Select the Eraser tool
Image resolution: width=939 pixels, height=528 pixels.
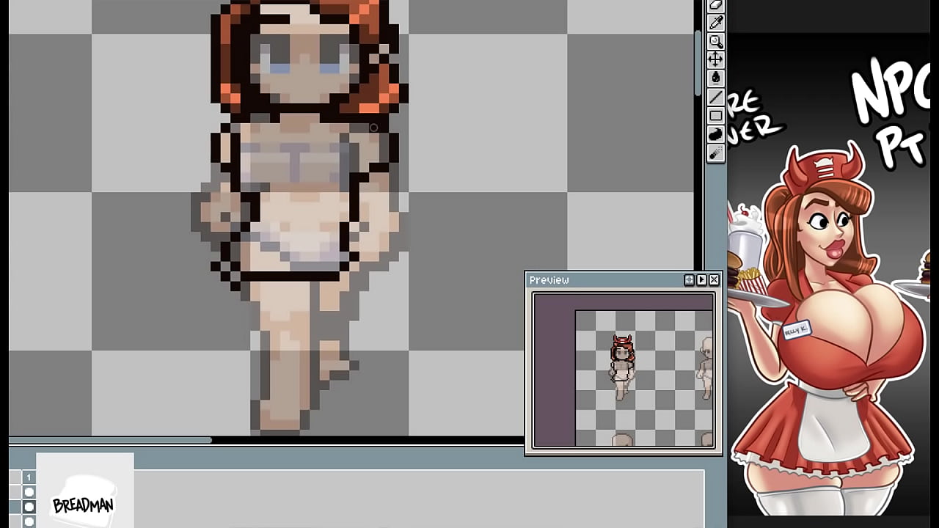(x=716, y=4)
